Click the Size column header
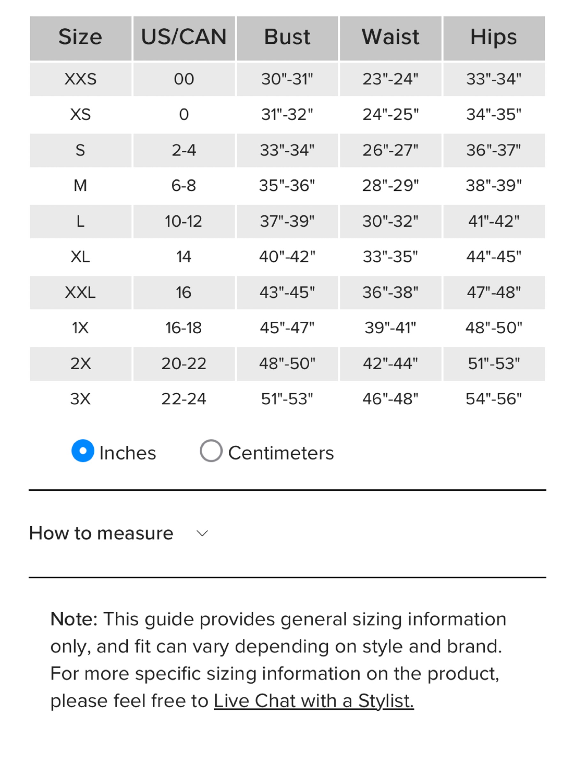Image resolution: width=575 pixels, height=766 pixels. tap(80, 38)
